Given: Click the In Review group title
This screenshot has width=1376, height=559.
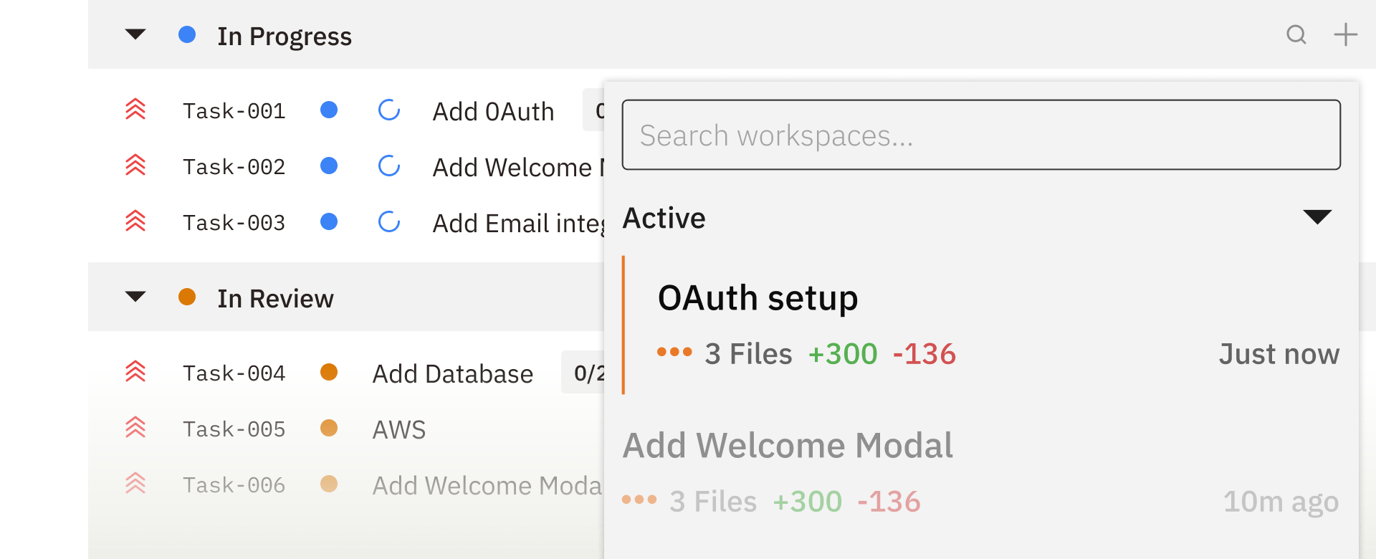Looking at the screenshot, I should 276,298.
